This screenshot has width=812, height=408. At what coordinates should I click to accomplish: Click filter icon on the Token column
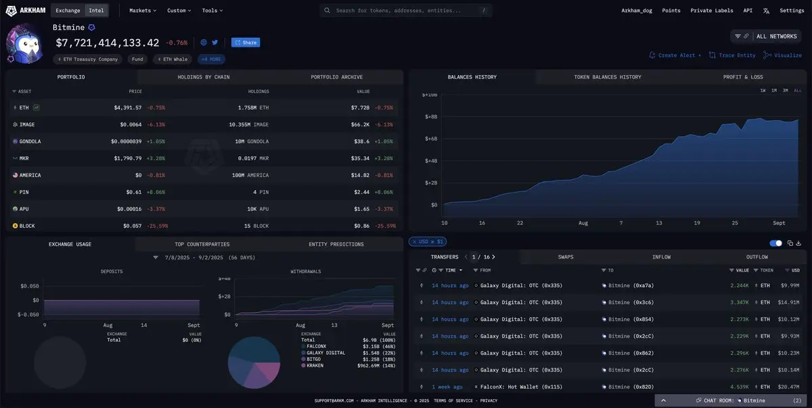[756, 270]
